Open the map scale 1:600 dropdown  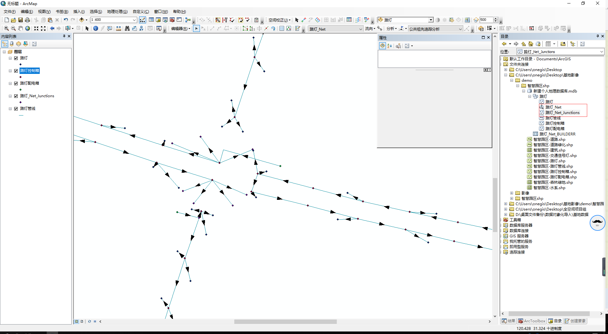pos(134,20)
